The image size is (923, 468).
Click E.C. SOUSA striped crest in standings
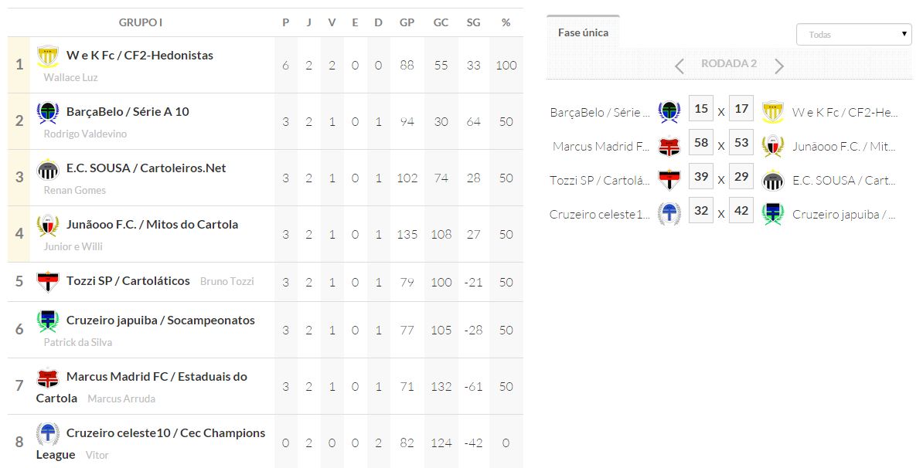coord(48,169)
